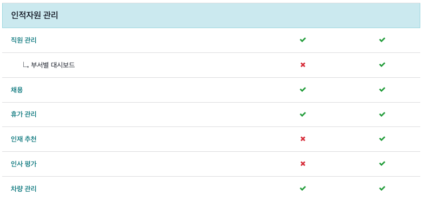The height and width of the screenshot is (201, 423).
Task: Open the 직원 관리 feature link
Action: pyautogui.click(x=23, y=41)
